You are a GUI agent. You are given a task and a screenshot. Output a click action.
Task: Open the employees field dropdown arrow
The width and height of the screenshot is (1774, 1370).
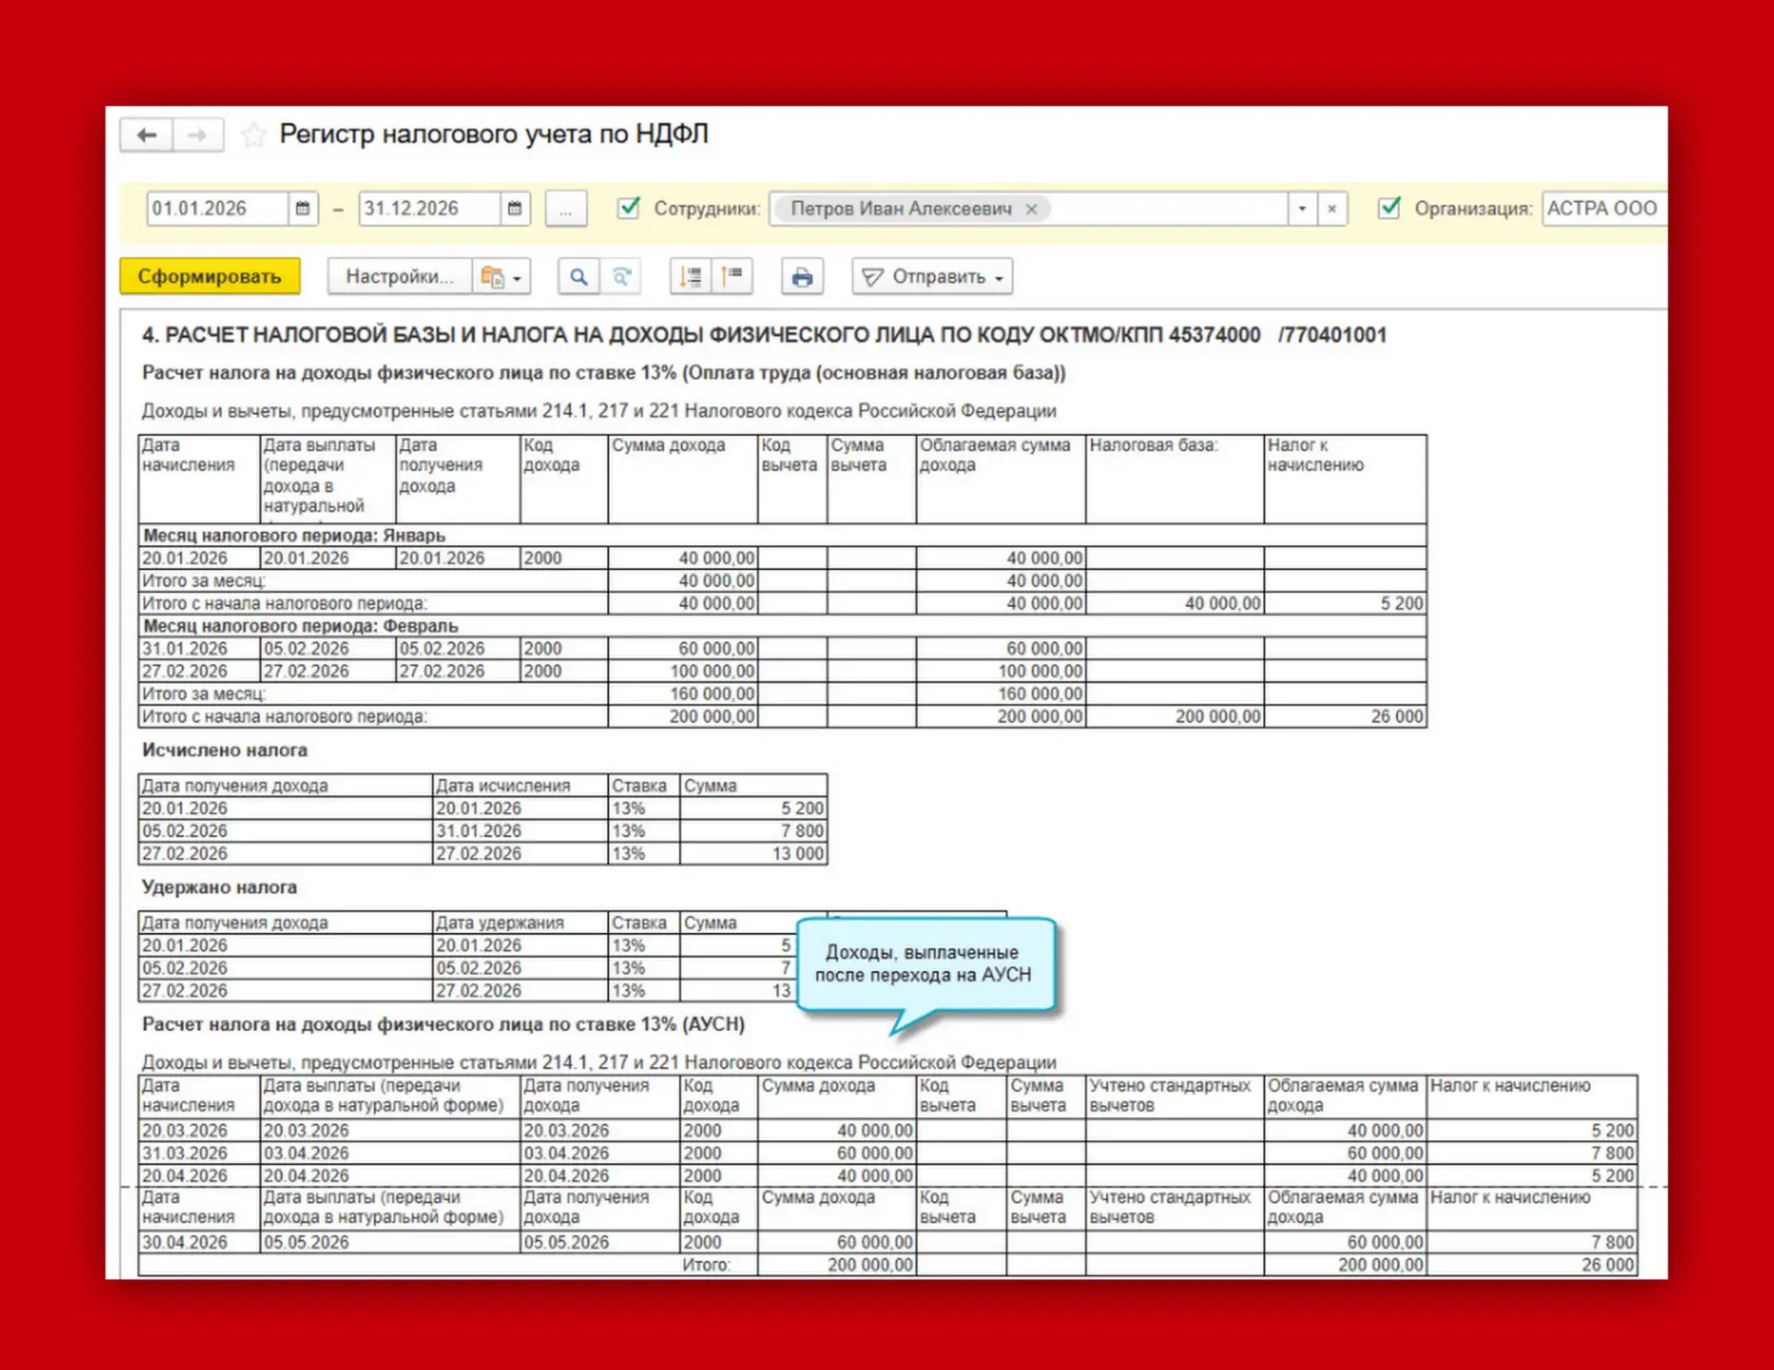pos(1302,209)
